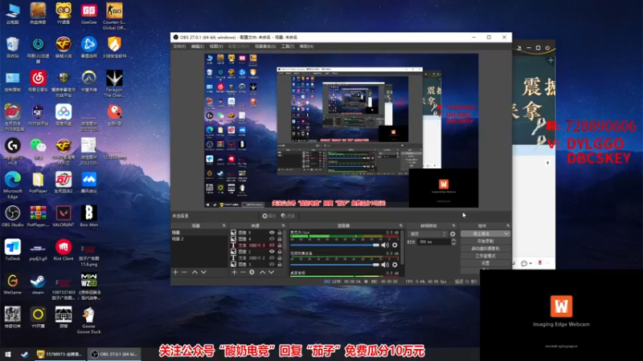Open the Overwatch desktop icon

pyautogui.click(x=88, y=81)
